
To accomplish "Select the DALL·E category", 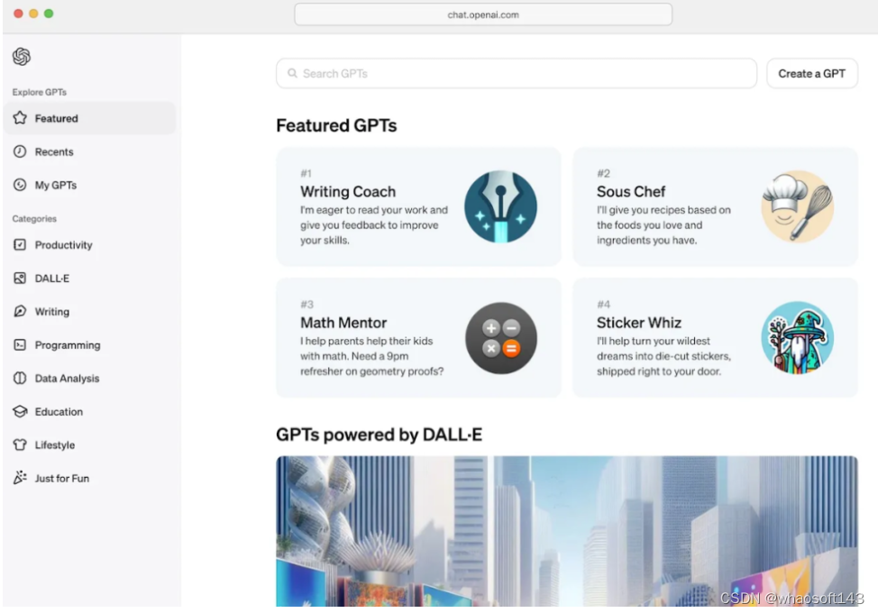I will pos(89,279).
